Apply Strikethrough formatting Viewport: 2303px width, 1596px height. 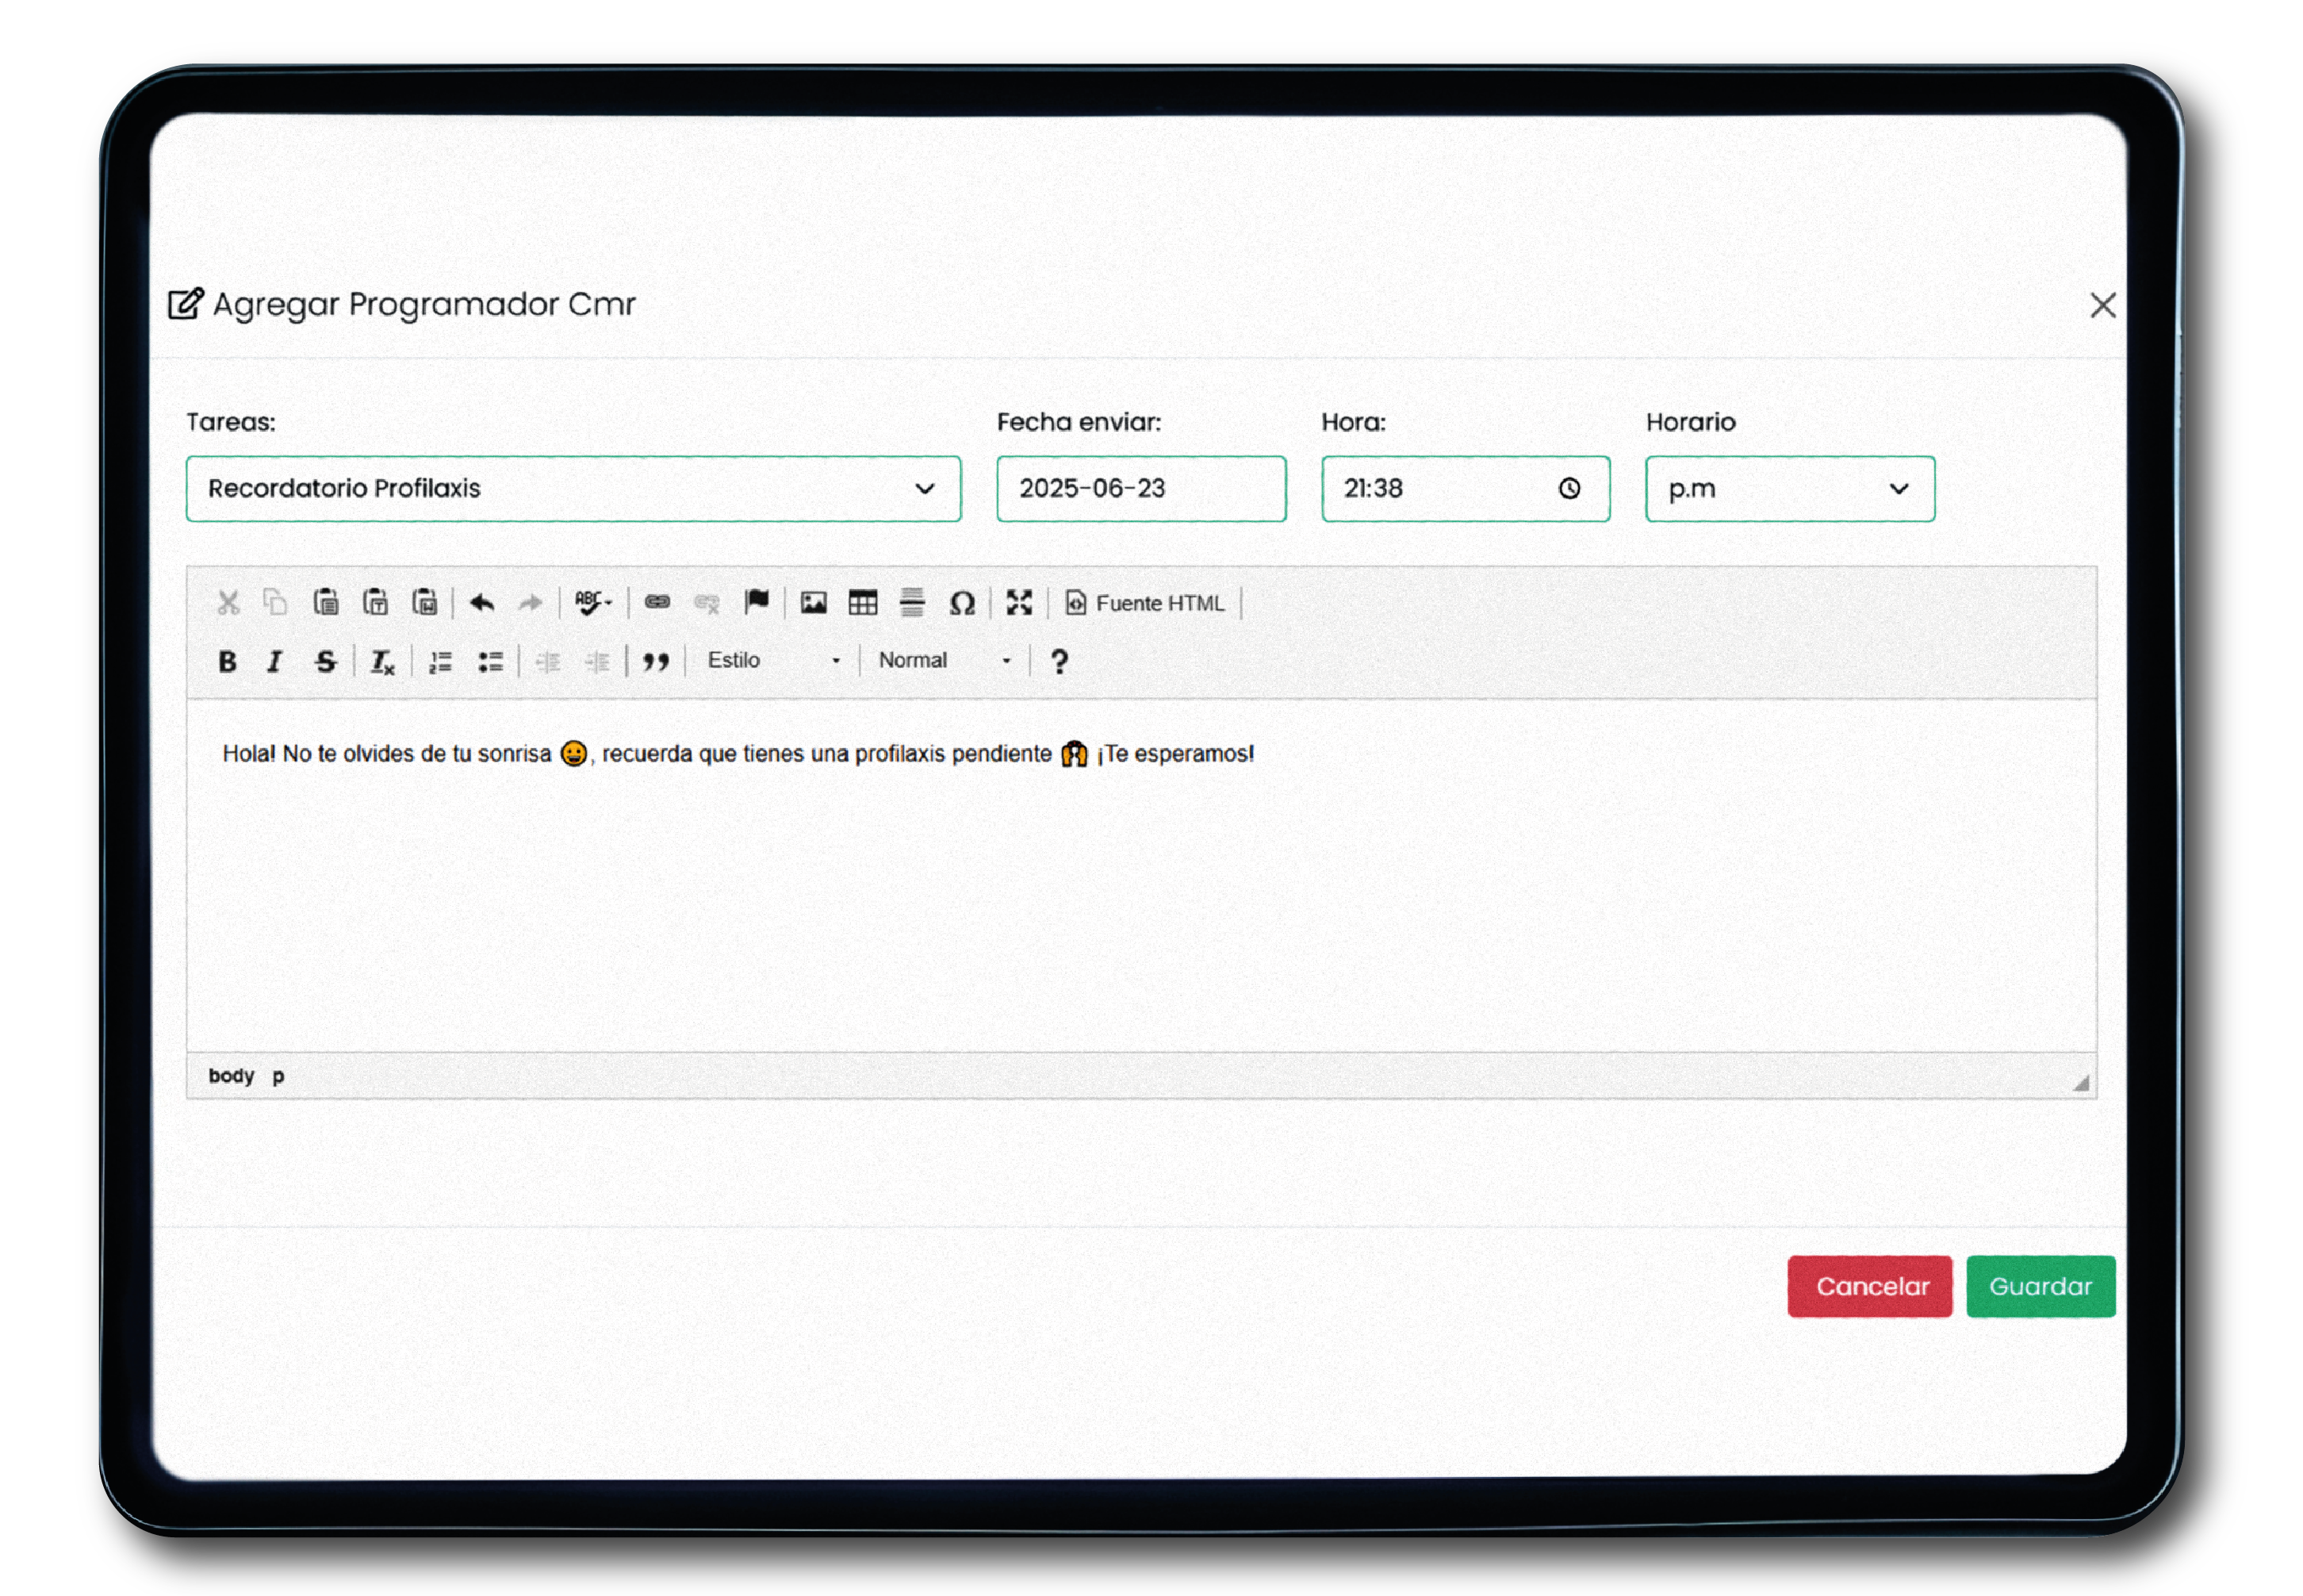[325, 661]
